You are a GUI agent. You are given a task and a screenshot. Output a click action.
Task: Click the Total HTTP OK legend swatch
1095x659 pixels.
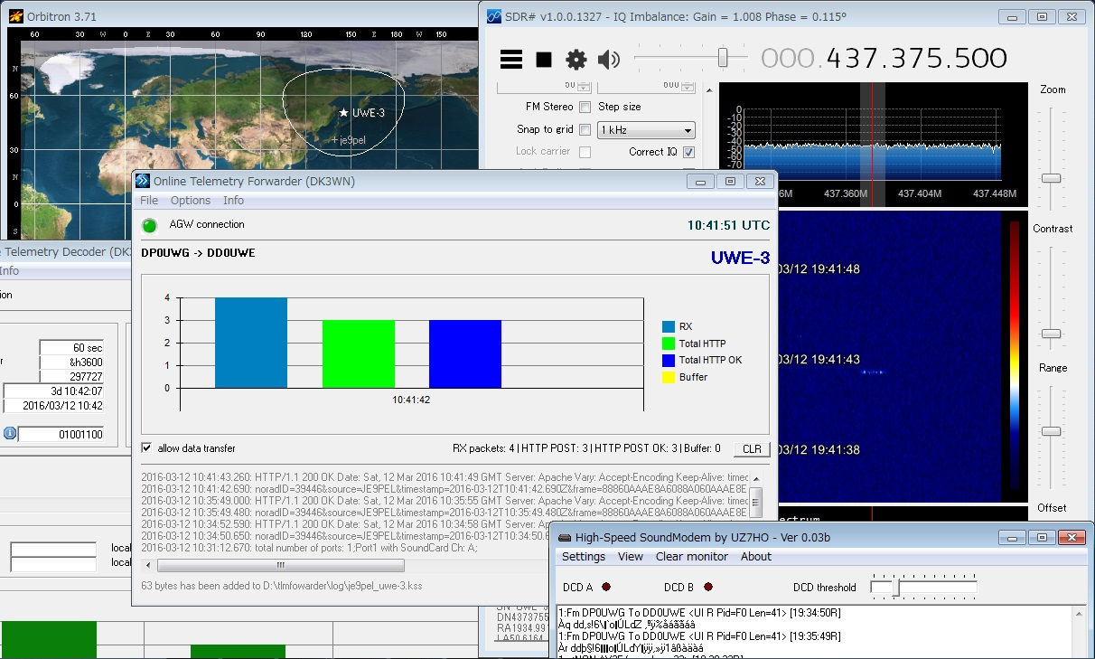[x=669, y=360]
